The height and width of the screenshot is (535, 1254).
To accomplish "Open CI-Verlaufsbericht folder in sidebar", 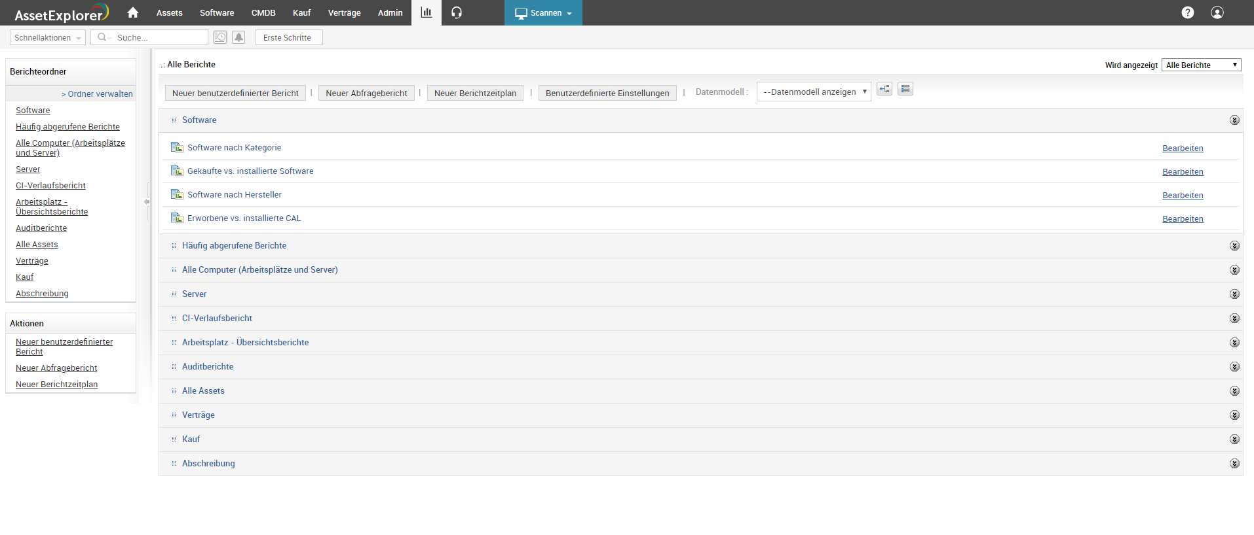I will (x=50, y=186).
